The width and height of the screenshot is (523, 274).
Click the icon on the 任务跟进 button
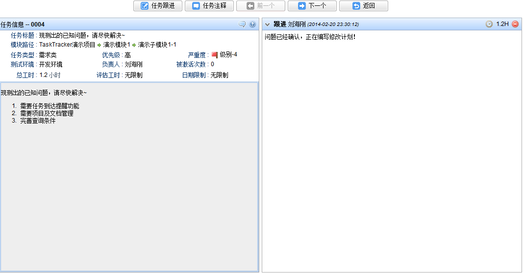pos(145,6)
